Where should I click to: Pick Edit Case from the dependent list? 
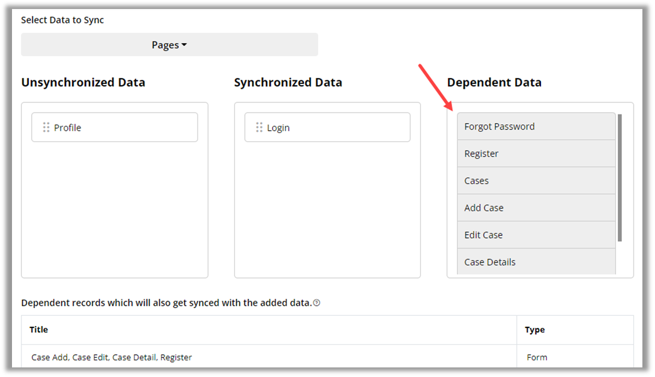point(536,235)
